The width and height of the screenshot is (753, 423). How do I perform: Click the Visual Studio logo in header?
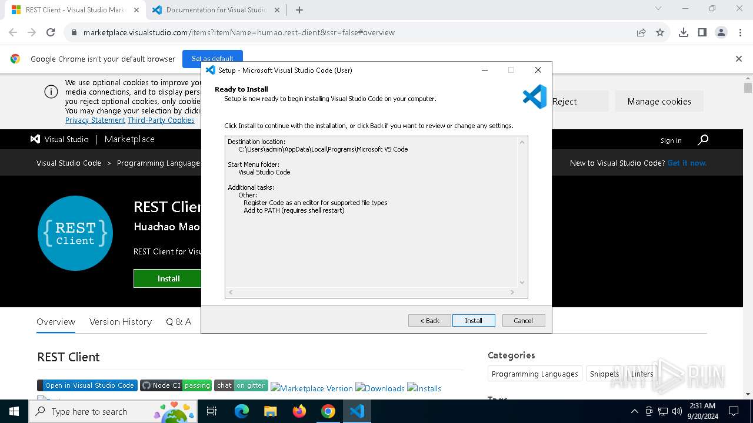coord(59,139)
